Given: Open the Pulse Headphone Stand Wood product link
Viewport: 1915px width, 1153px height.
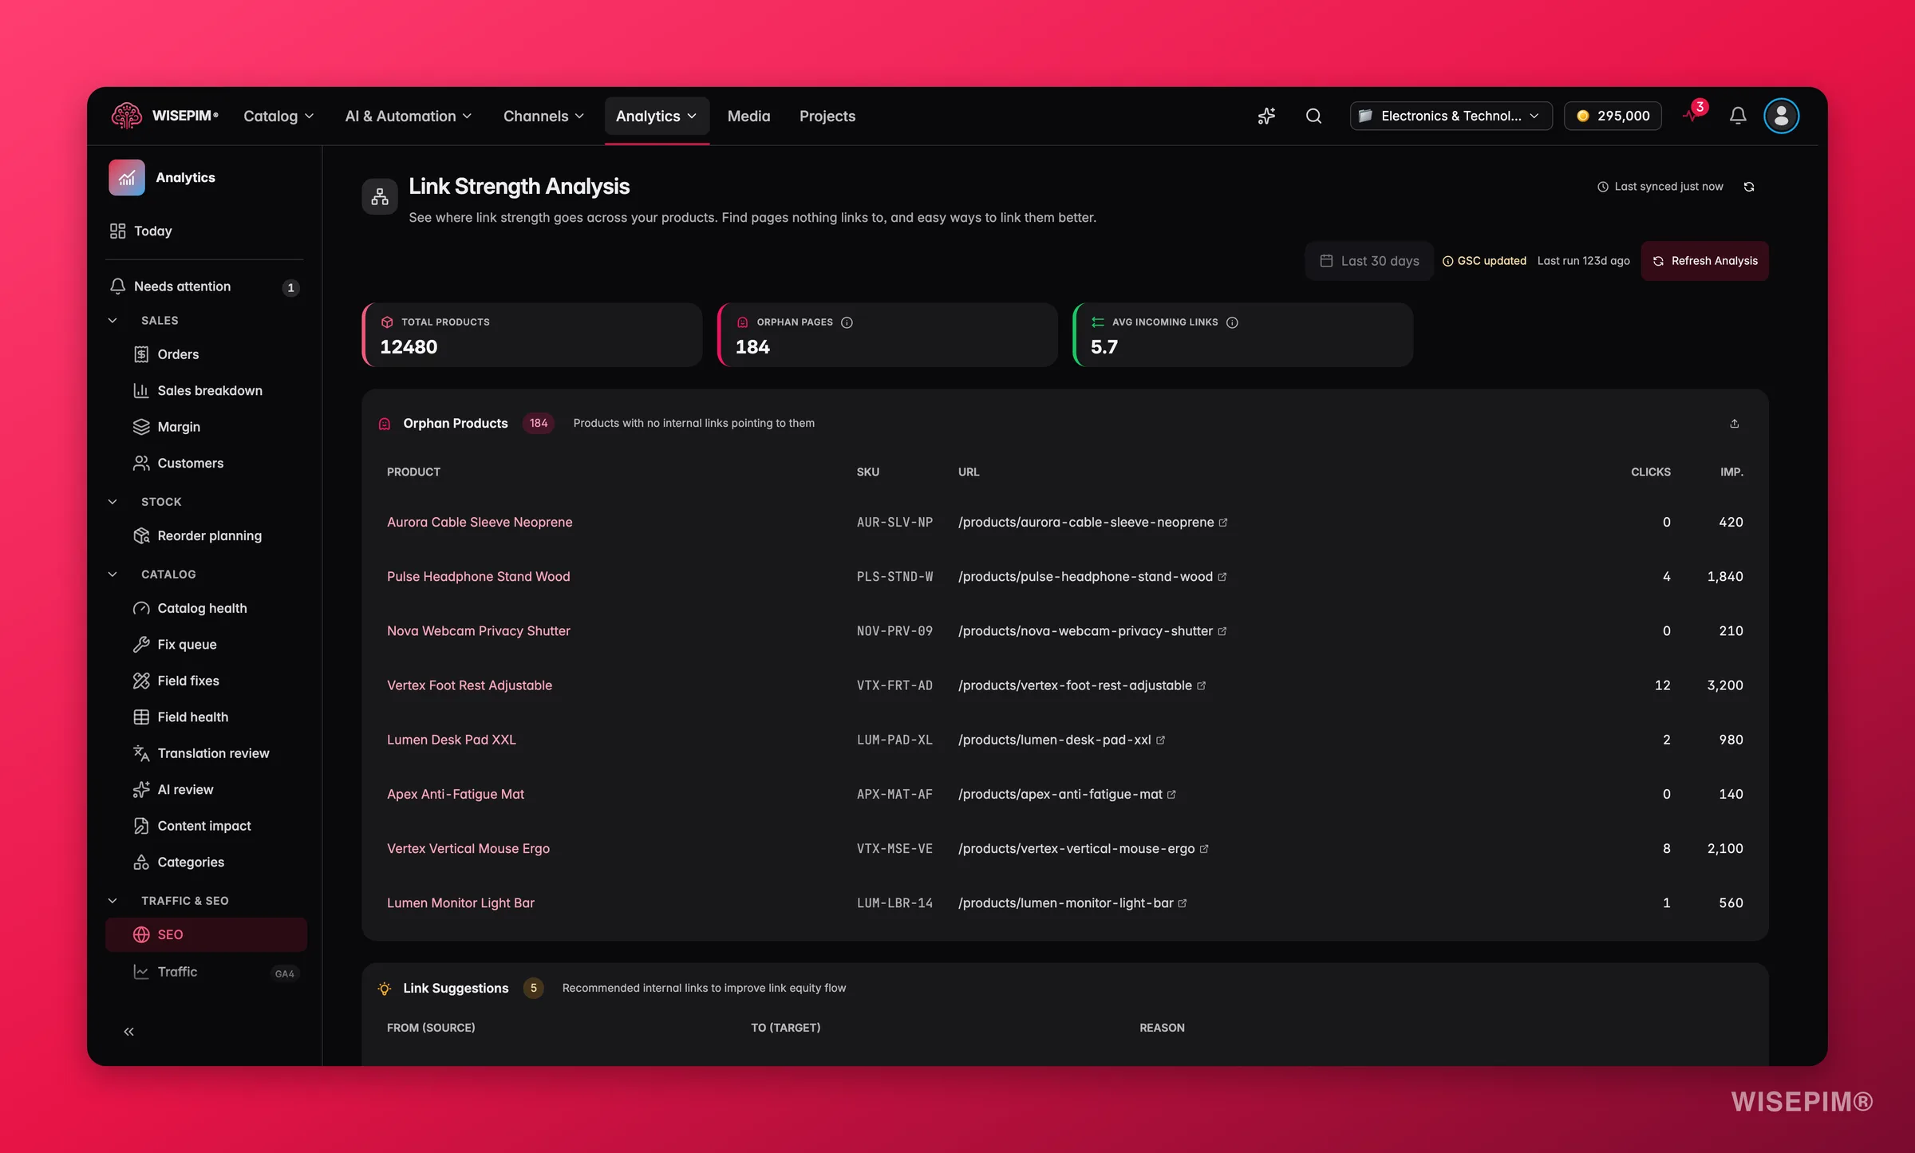Looking at the screenshot, I should (479, 577).
